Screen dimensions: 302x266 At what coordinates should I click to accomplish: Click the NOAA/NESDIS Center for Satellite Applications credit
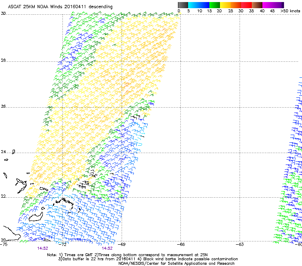tap(176, 264)
